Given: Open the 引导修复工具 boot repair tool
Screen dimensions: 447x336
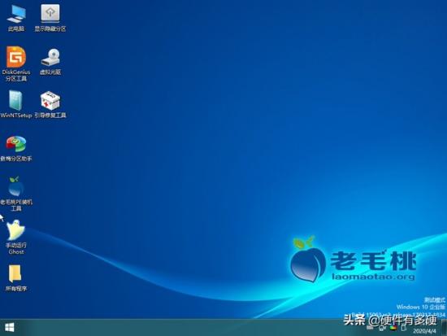Looking at the screenshot, I should click(50, 104).
